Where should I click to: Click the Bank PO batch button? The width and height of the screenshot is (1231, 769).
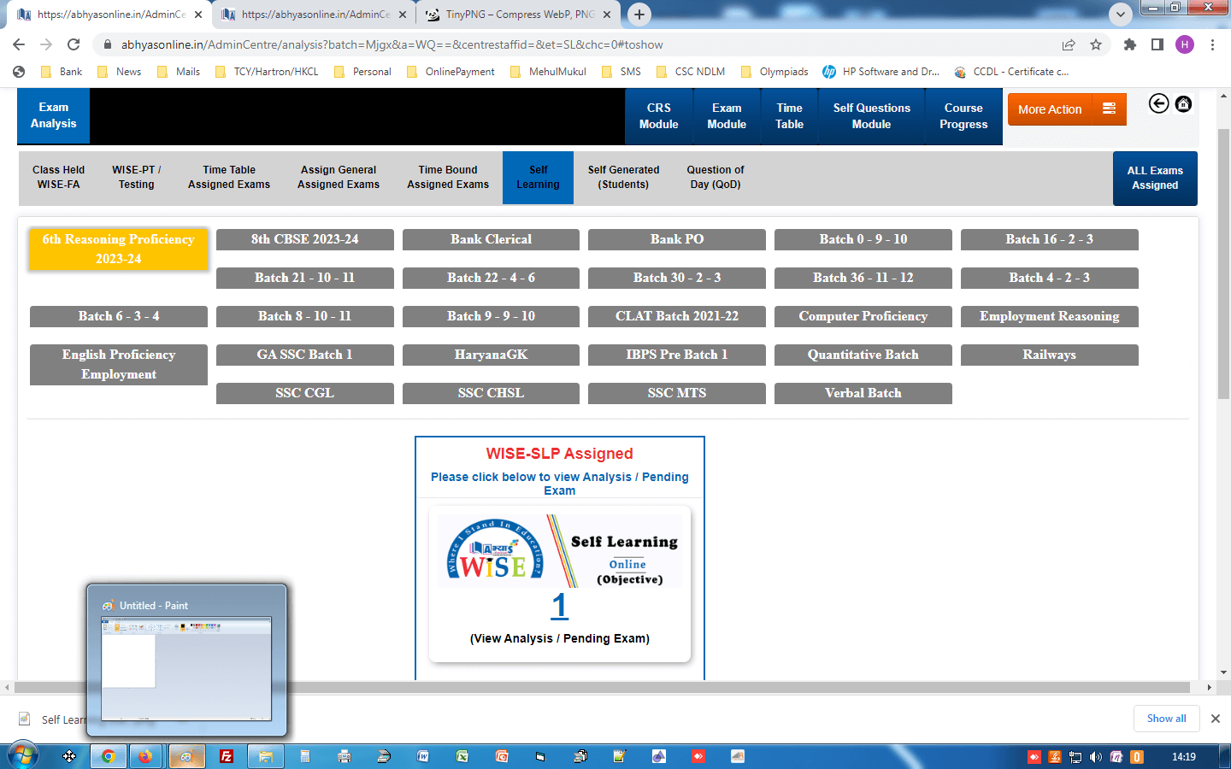click(676, 239)
